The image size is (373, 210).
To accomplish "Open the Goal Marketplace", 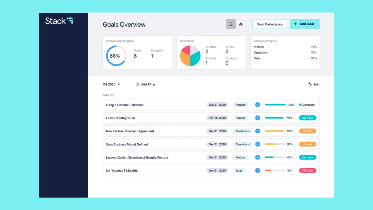I will click(x=269, y=24).
